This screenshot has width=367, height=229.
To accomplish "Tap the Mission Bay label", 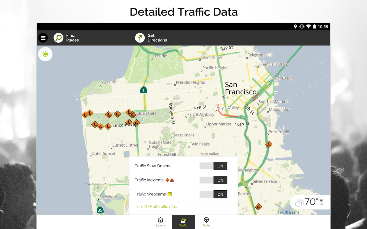I will pyautogui.click(x=280, y=109).
